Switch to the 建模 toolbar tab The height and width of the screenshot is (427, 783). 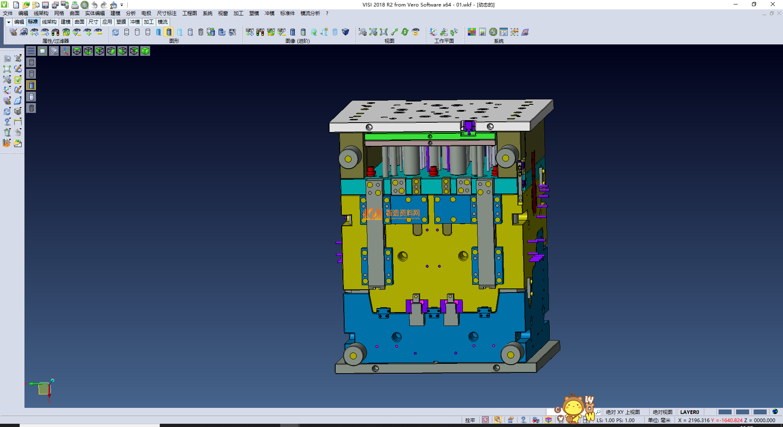[x=66, y=22]
